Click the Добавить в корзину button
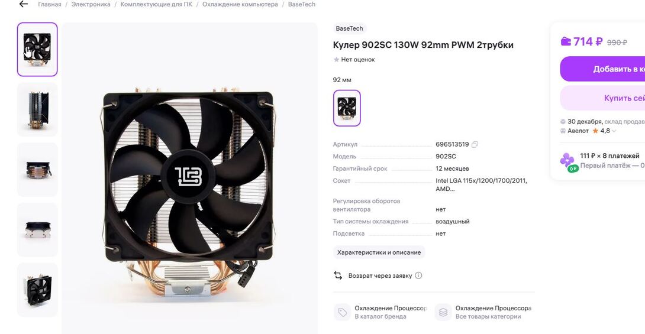The width and height of the screenshot is (645, 334). point(602,69)
